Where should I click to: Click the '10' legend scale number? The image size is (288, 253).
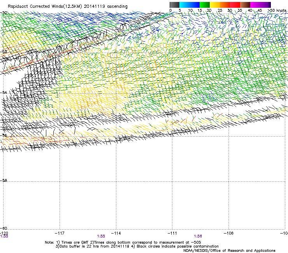click(190, 11)
